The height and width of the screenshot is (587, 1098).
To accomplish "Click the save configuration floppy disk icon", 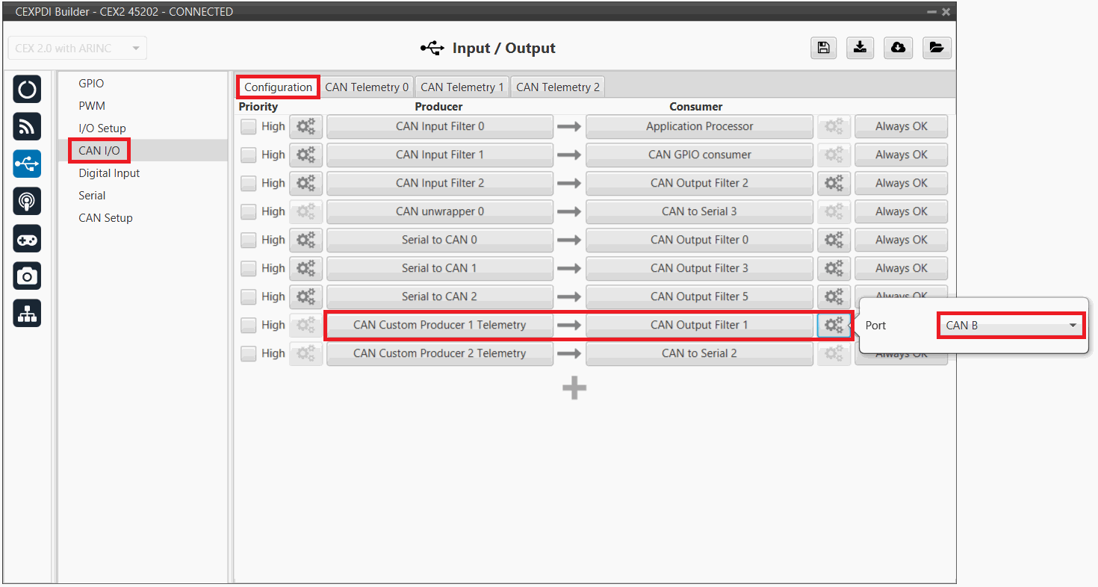I will 823,48.
